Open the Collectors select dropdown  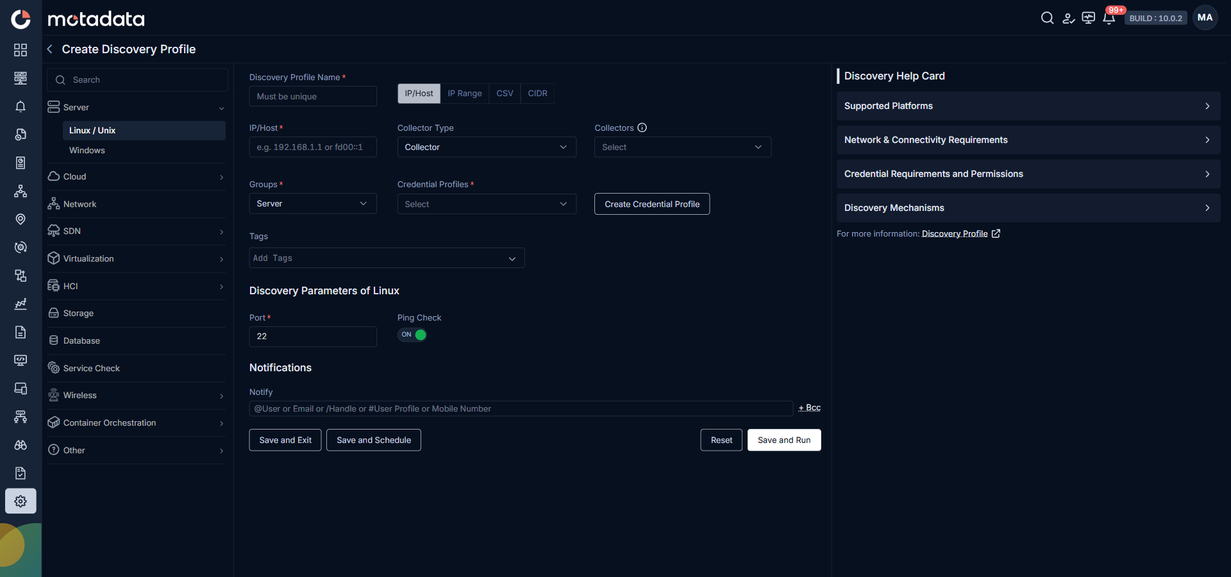pos(683,147)
